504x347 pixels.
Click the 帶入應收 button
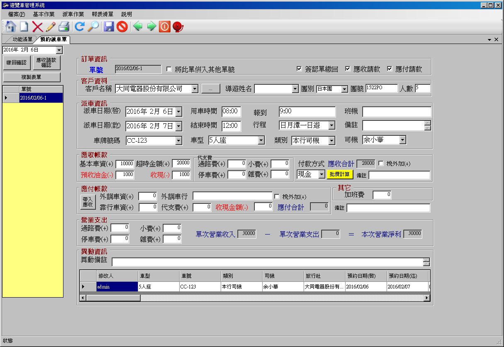coord(88,202)
